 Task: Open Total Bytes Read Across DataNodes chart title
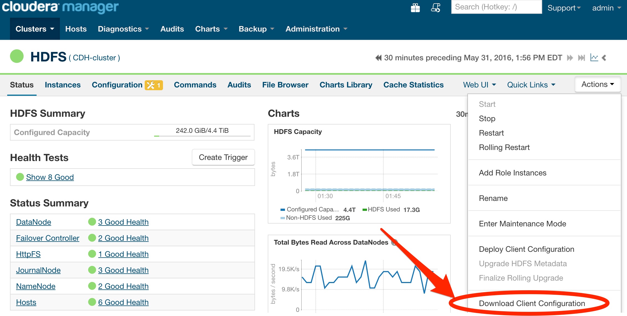[x=331, y=242]
